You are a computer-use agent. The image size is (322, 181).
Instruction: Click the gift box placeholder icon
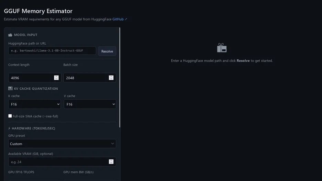[x=222, y=48]
